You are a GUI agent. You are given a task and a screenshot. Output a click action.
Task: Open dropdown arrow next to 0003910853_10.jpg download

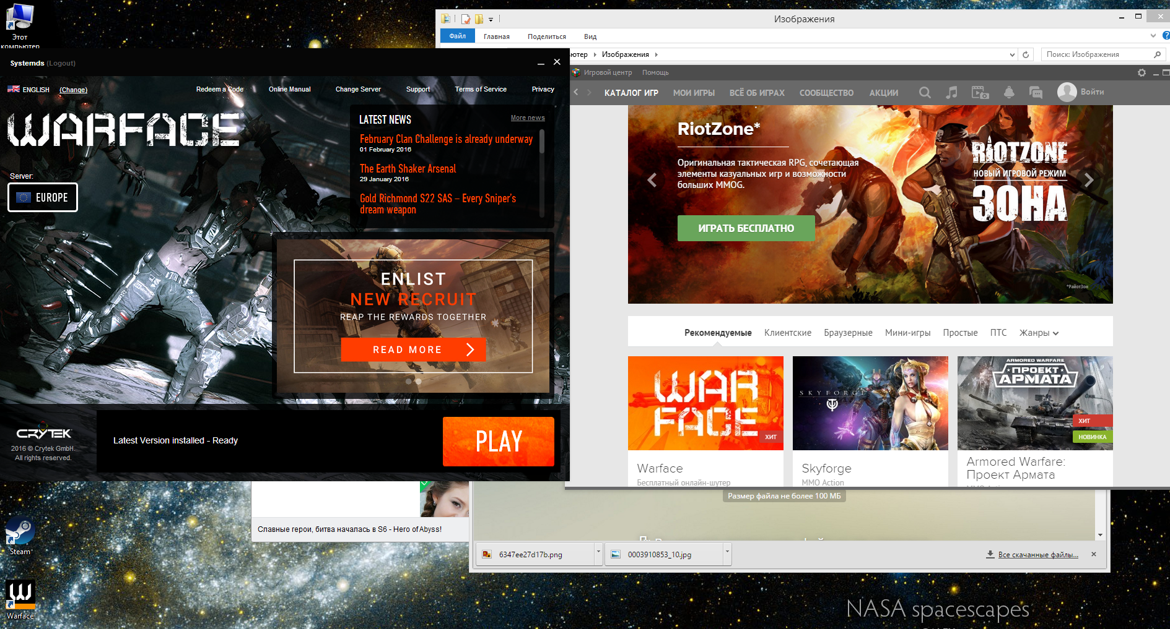(727, 550)
